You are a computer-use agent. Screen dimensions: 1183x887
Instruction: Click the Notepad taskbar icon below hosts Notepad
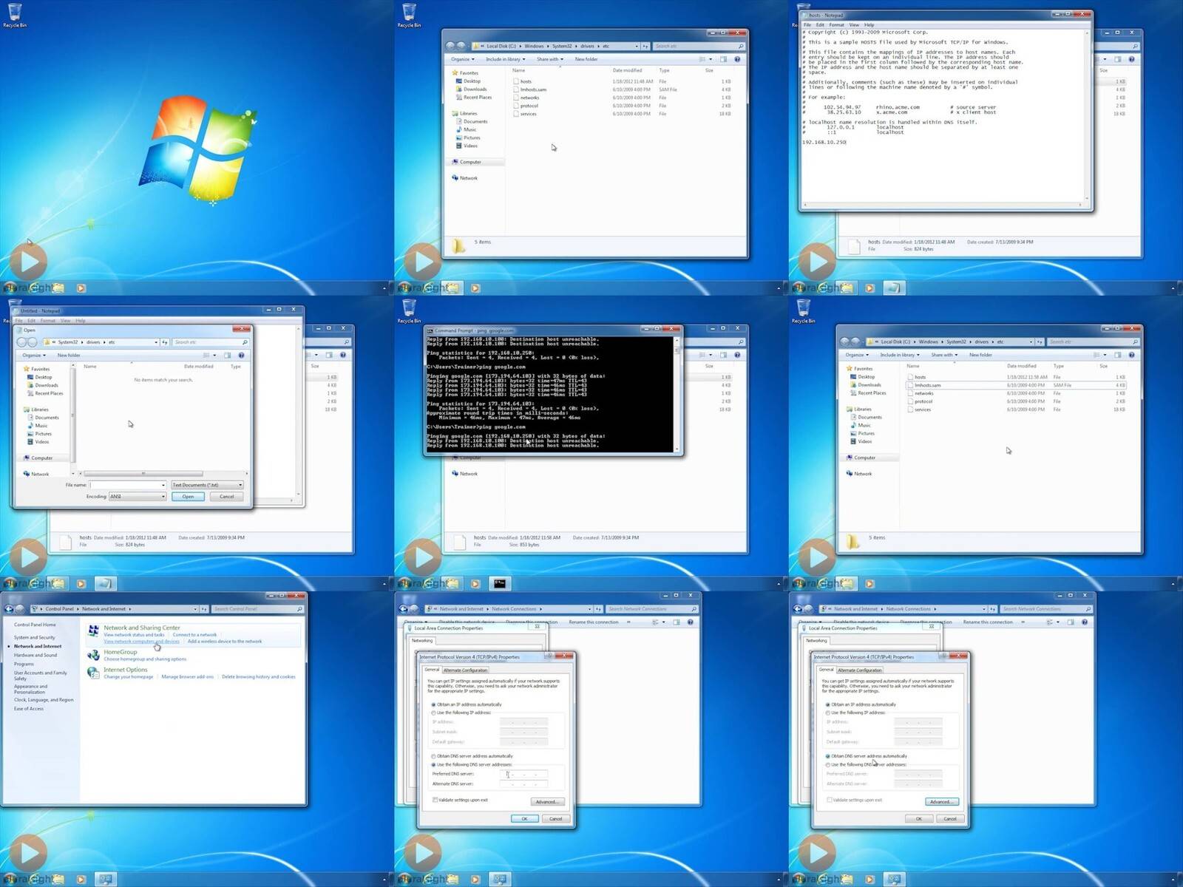point(894,288)
